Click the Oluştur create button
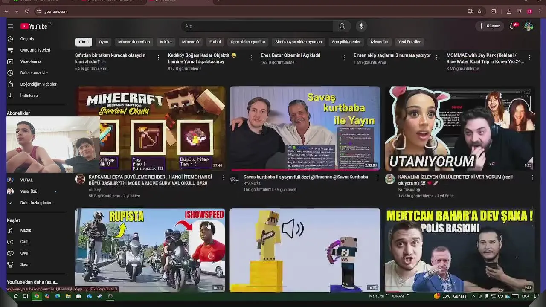The height and width of the screenshot is (307, 546). click(x=489, y=26)
